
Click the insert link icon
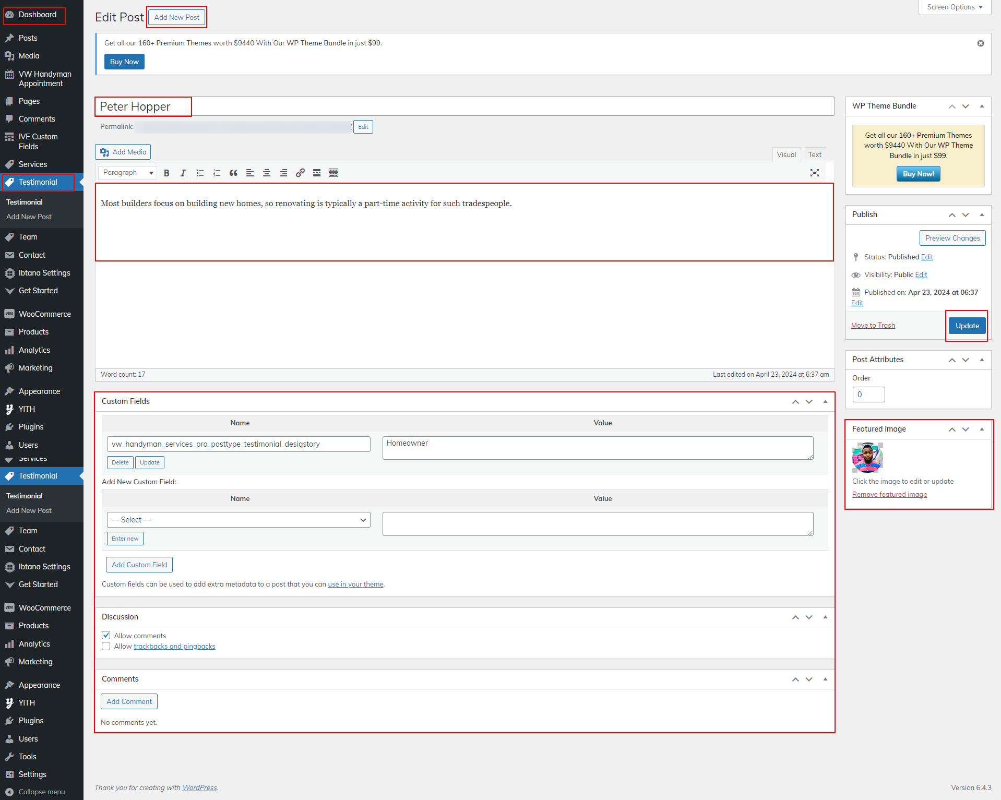coord(300,173)
